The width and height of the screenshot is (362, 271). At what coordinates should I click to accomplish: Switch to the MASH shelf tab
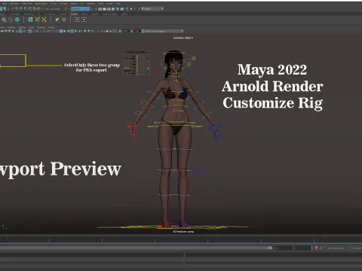coord(95,14)
